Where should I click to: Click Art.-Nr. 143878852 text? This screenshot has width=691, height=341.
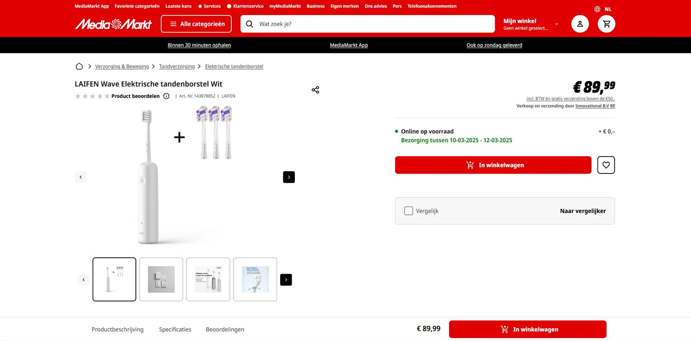197,96
